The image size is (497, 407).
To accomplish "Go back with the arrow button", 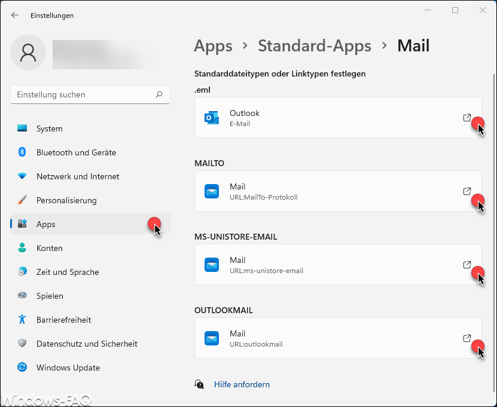I will (15, 16).
